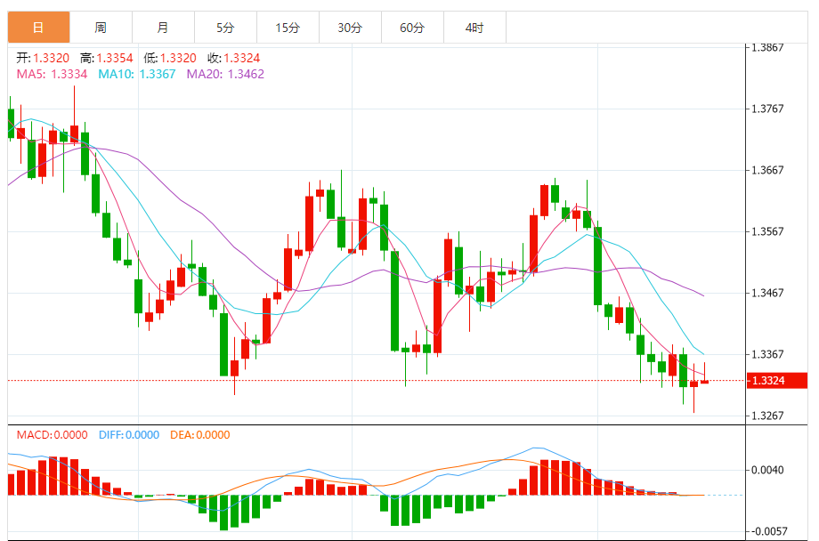Open the 15分 timeframe tab

[288, 28]
